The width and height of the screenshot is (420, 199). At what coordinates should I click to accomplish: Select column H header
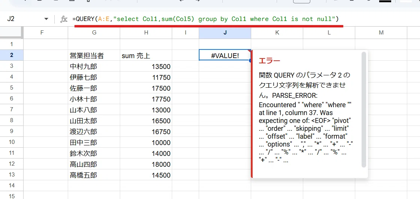pyautogui.click(x=146, y=33)
